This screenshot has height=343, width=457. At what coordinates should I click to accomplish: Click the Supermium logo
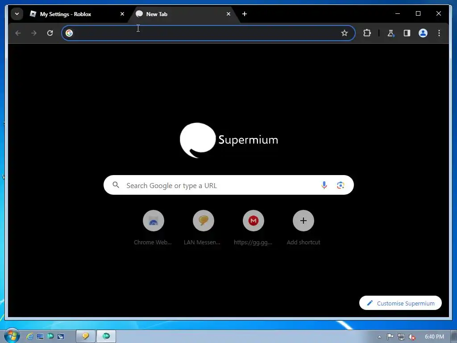click(229, 140)
